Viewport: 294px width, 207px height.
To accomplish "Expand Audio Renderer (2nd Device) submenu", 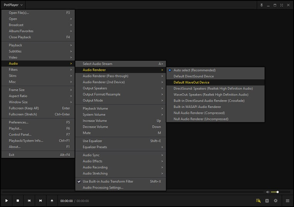I will 121,82.
